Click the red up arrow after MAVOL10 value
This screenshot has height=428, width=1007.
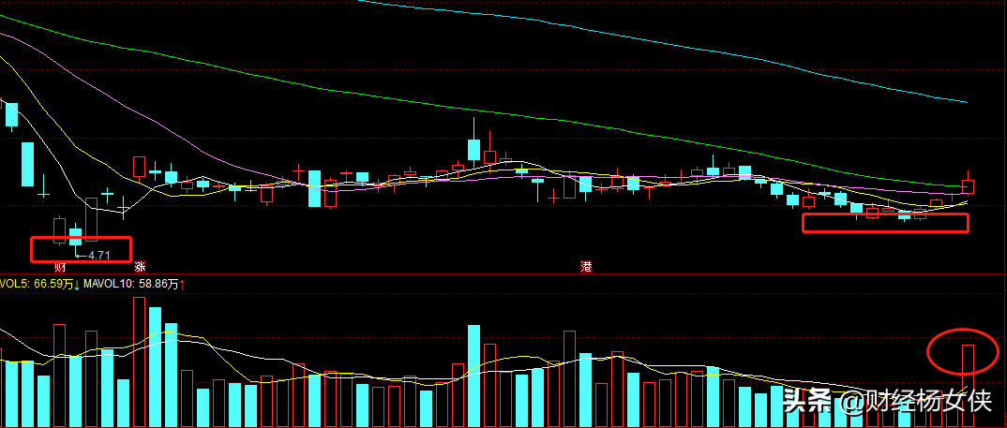(183, 285)
